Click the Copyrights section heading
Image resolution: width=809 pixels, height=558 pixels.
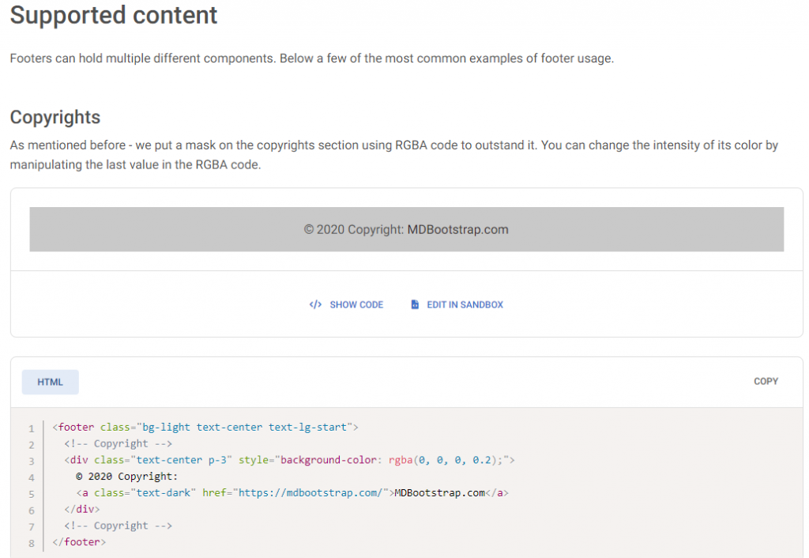pos(55,117)
